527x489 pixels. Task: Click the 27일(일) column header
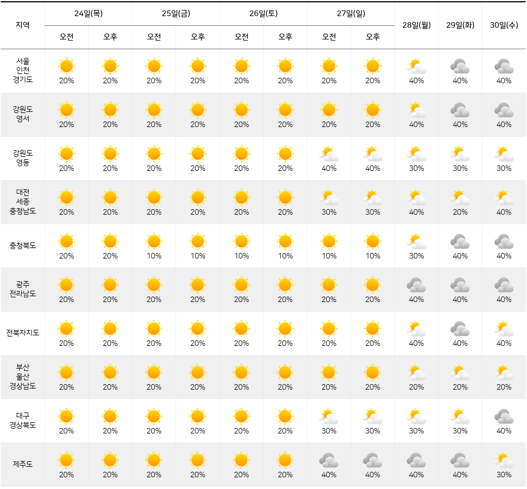tap(351, 13)
